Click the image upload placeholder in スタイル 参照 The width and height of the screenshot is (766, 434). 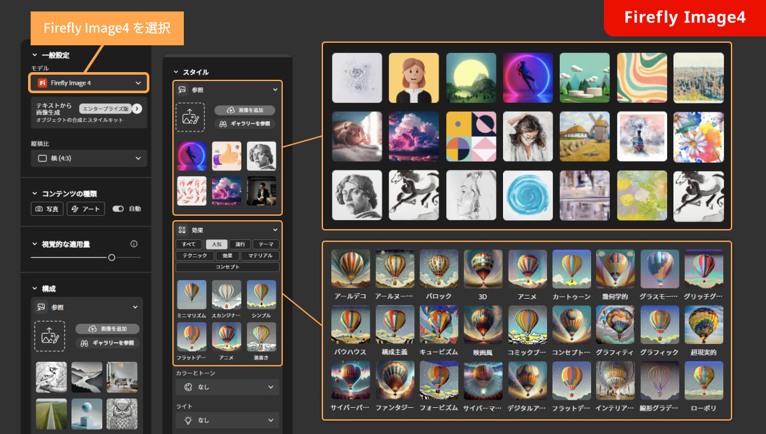pyautogui.click(x=190, y=117)
